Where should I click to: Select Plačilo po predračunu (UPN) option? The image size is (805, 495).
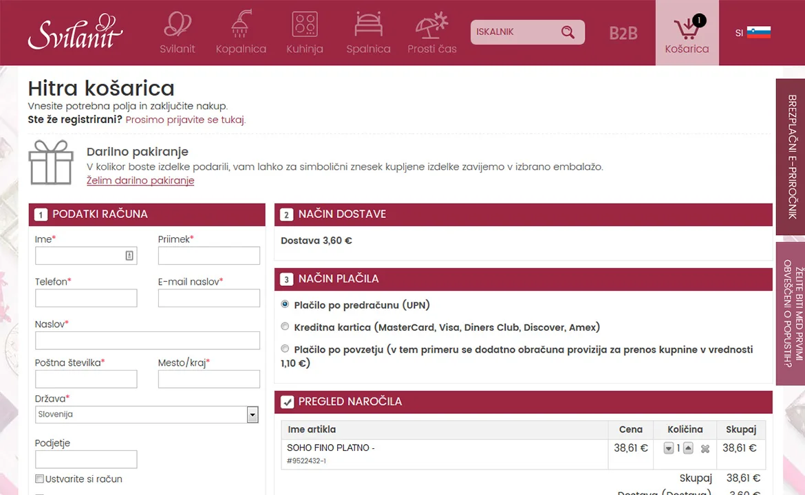tap(285, 304)
